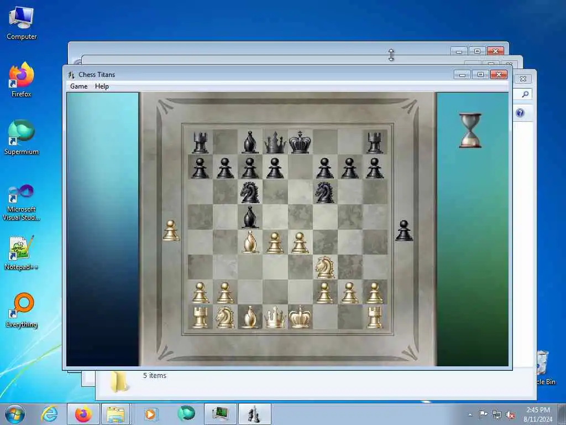Screen dimensions: 566x425
Task: Select the black bishop on c8
Action: 250,142
